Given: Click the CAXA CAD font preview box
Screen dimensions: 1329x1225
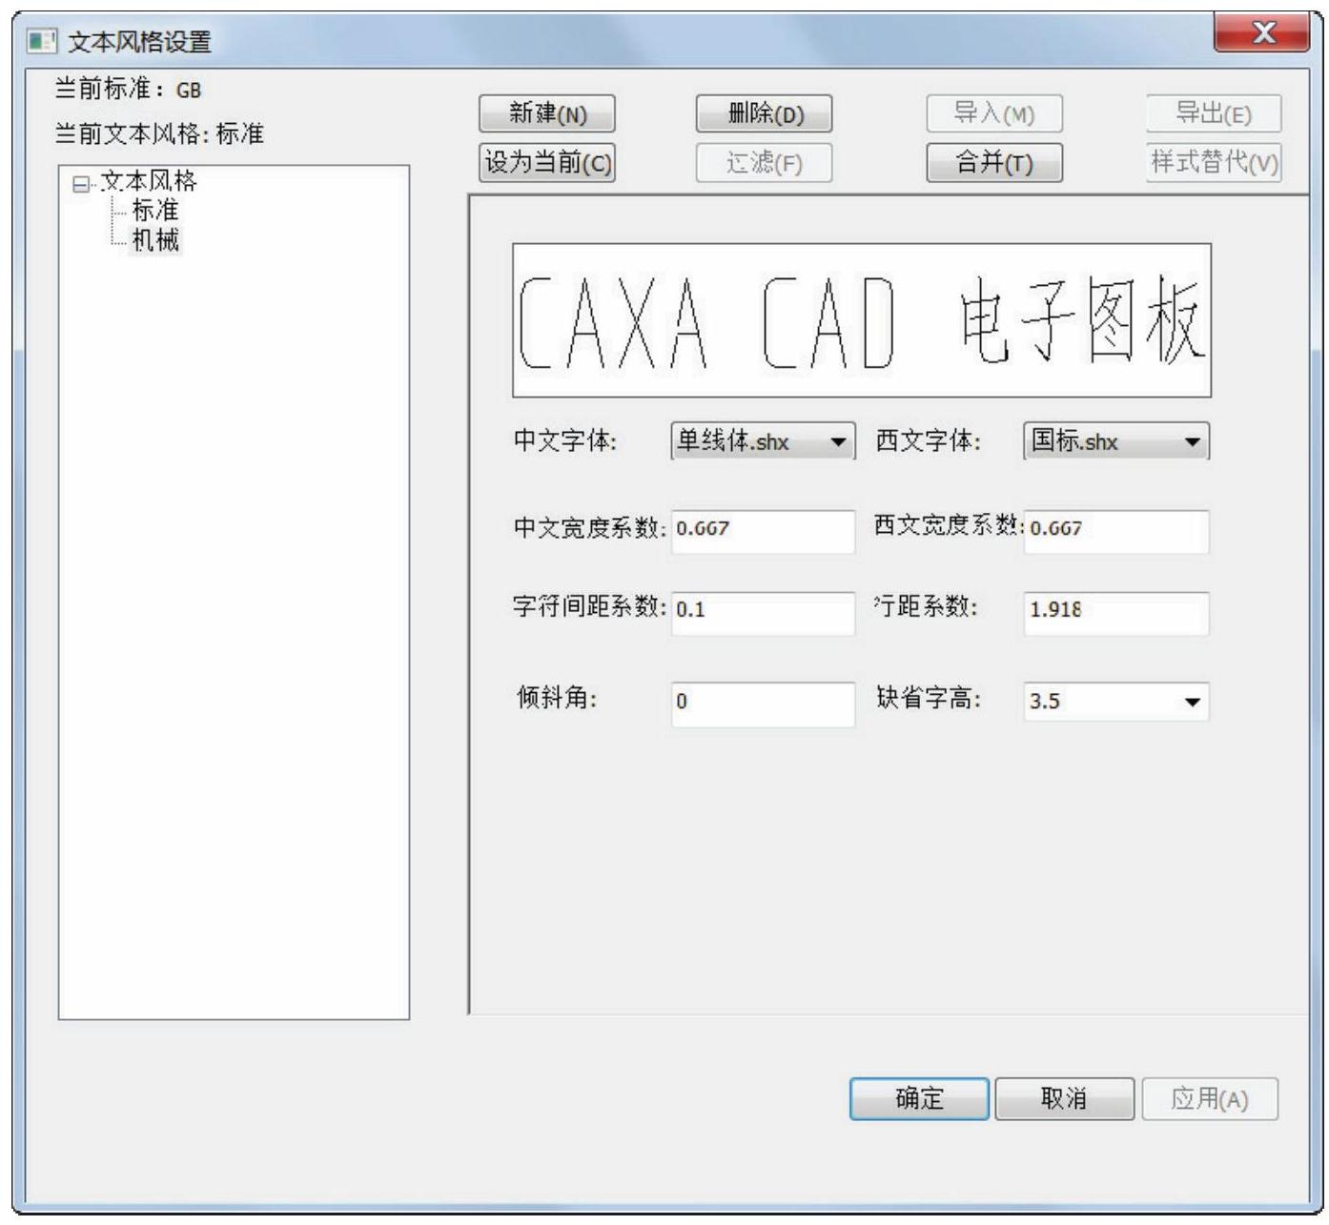Looking at the screenshot, I should (x=862, y=320).
